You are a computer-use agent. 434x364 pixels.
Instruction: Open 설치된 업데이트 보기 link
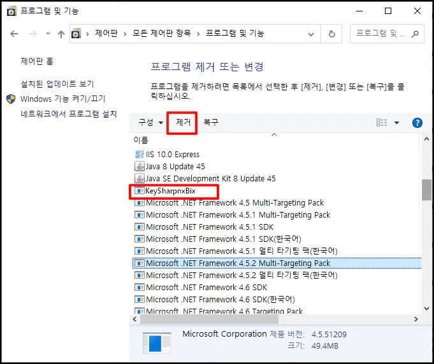pos(57,84)
